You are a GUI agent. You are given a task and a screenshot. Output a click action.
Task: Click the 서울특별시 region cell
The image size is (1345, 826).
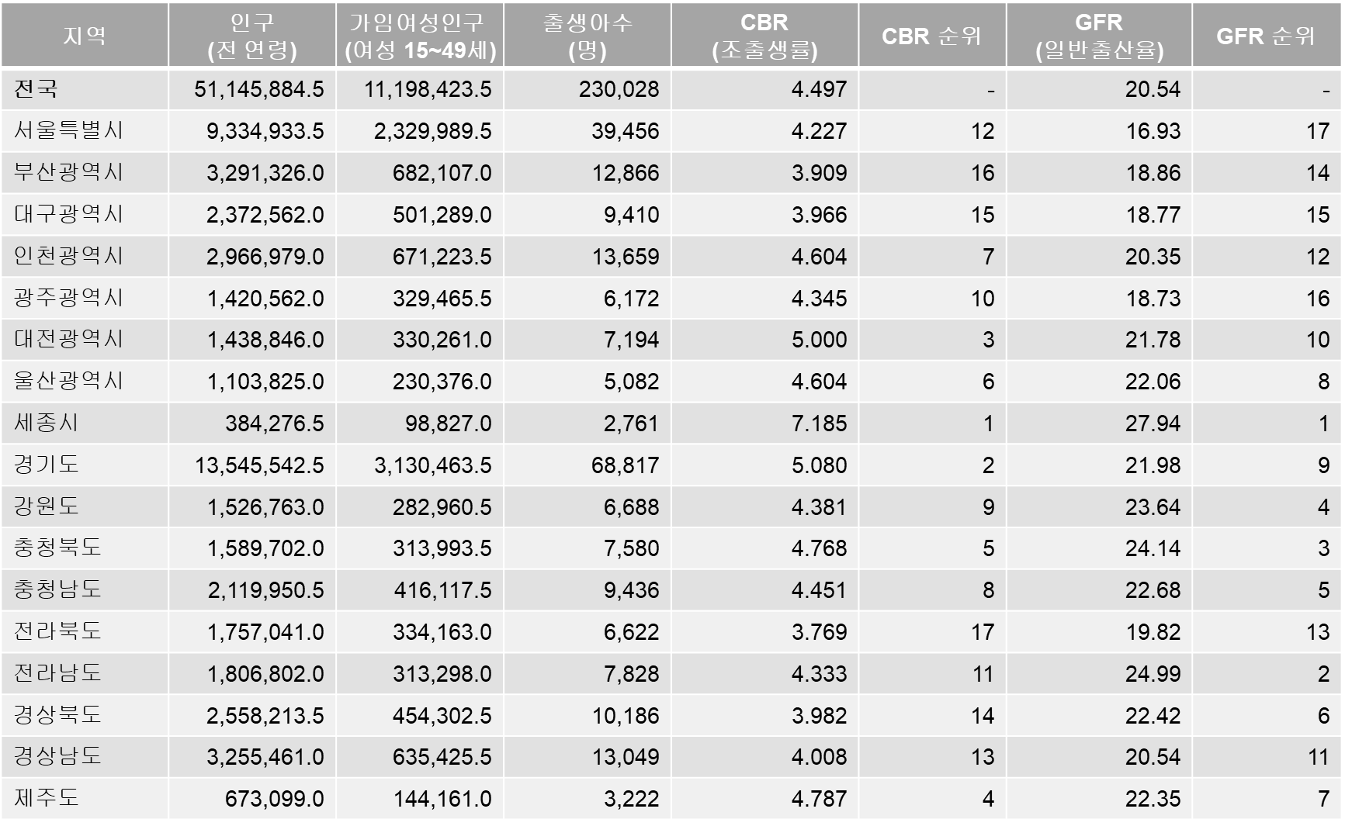[69, 130]
